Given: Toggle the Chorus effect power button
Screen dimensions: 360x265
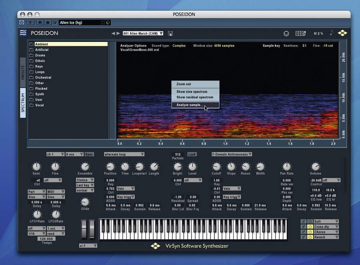Looking at the screenshot, I should click(x=310, y=232).
